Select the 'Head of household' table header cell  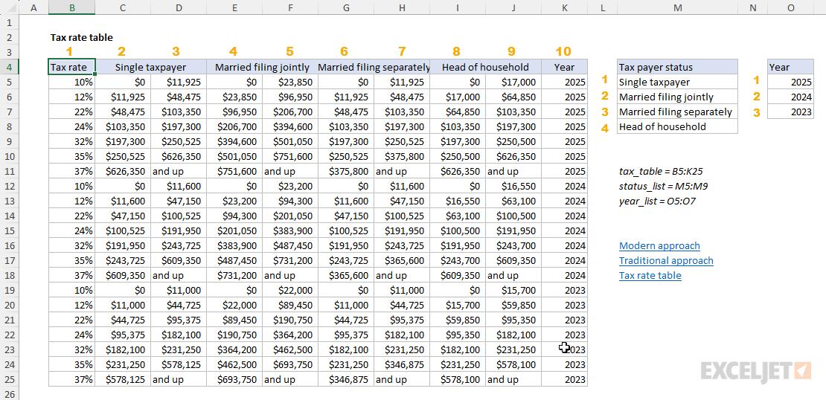tap(486, 67)
